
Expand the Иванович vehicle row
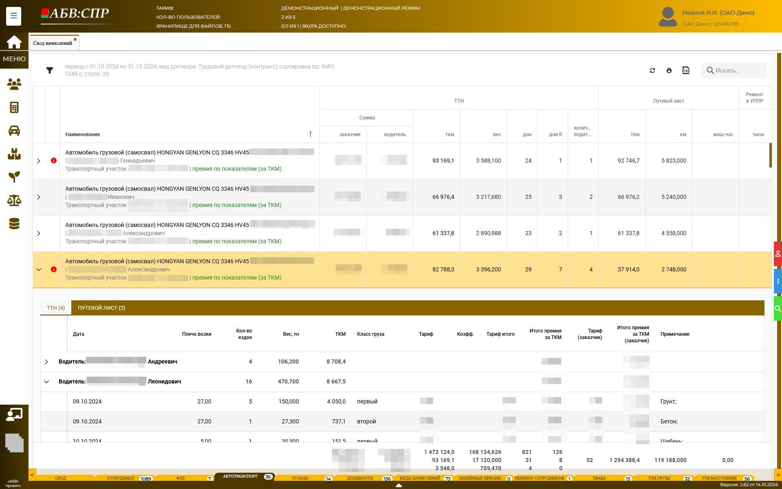pyautogui.click(x=39, y=197)
